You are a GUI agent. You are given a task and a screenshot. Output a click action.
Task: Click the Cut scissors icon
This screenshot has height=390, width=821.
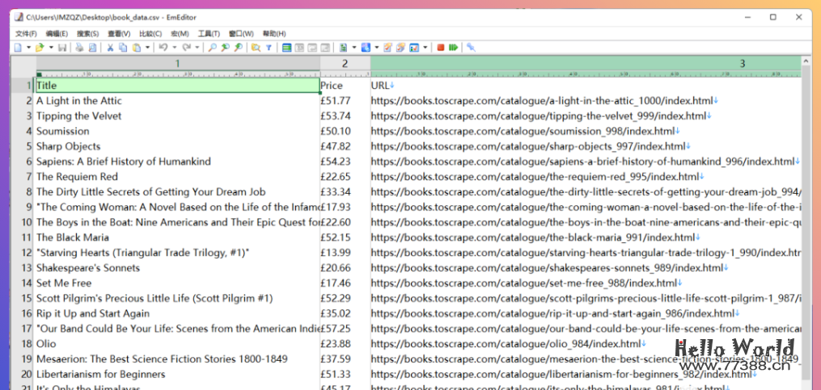(111, 48)
